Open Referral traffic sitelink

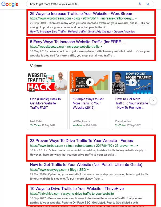77,31
